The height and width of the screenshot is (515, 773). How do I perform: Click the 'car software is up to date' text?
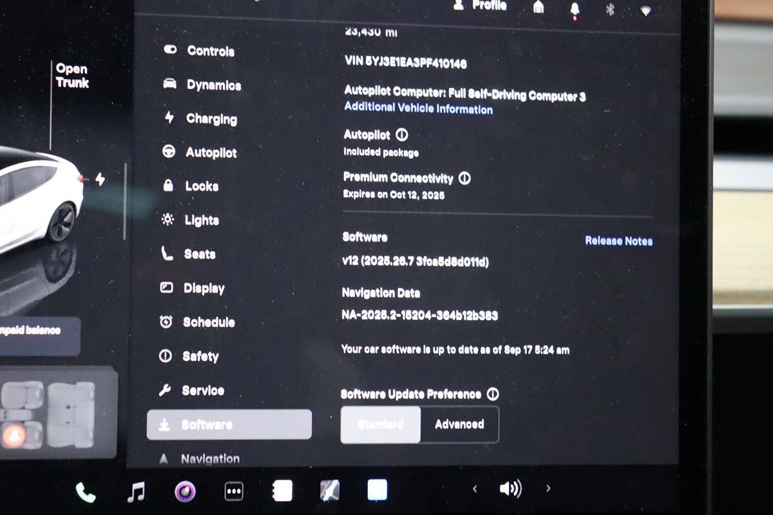point(455,350)
